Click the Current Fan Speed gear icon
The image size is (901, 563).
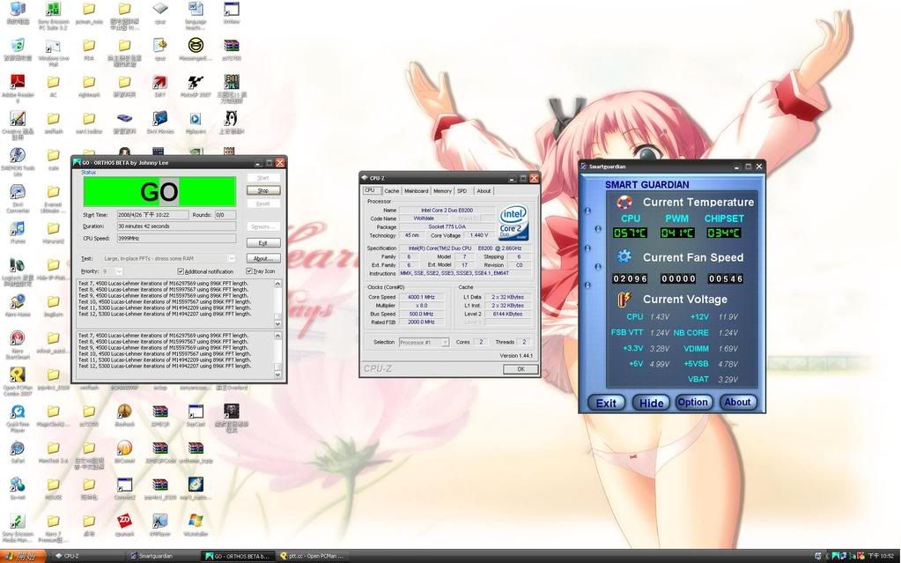[x=624, y=256]
